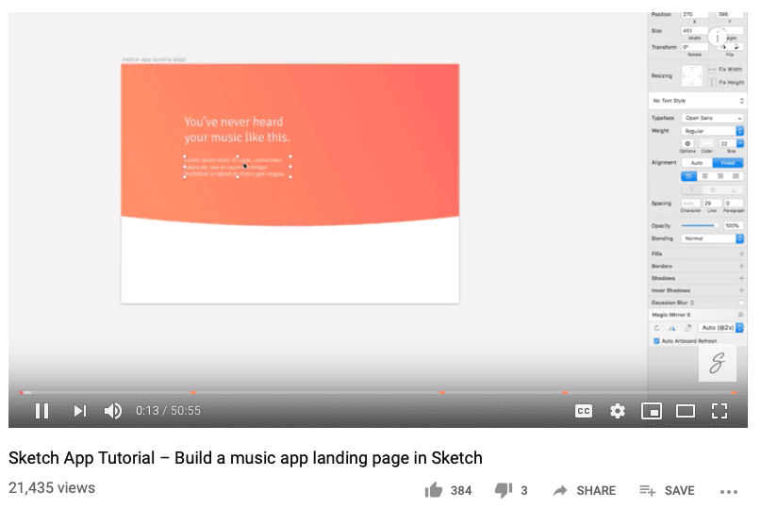Add a new Shadow with plus

click(x=741, y=278)
